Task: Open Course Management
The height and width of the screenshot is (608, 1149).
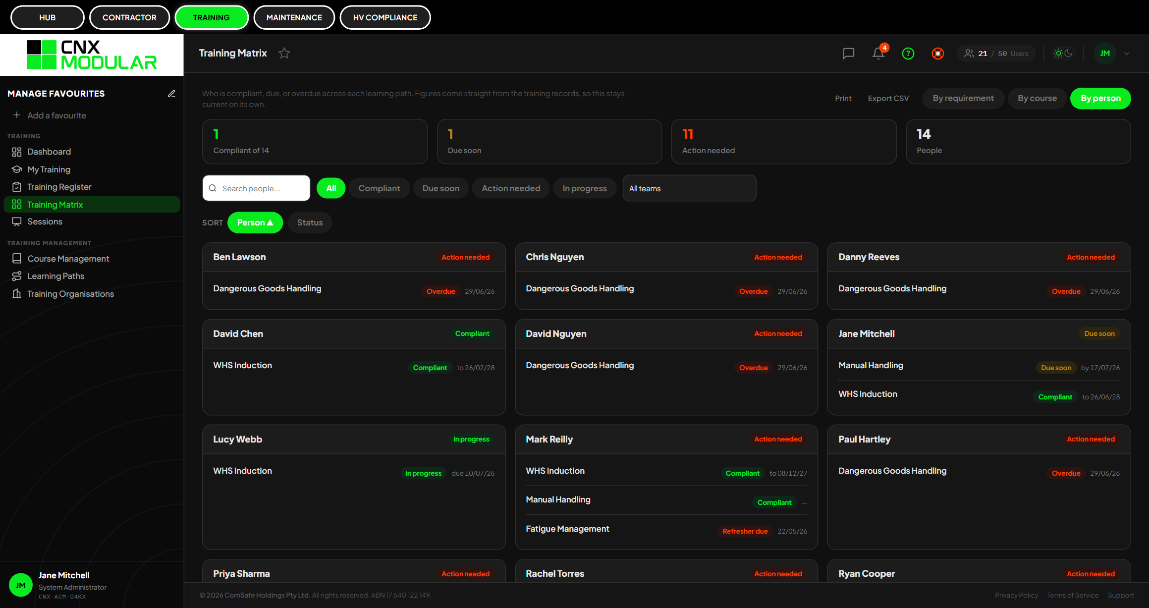Action: [x=92, y=259]
